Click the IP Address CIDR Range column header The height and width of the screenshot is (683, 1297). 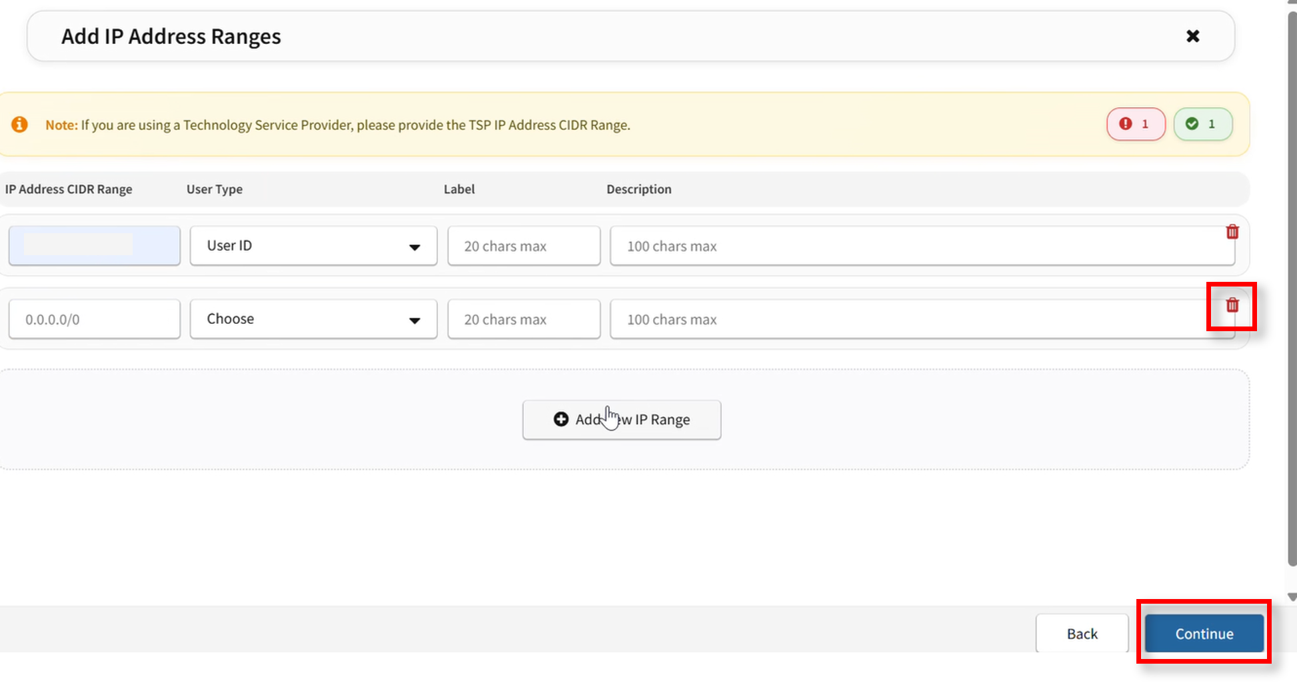[x=69, y=189]
